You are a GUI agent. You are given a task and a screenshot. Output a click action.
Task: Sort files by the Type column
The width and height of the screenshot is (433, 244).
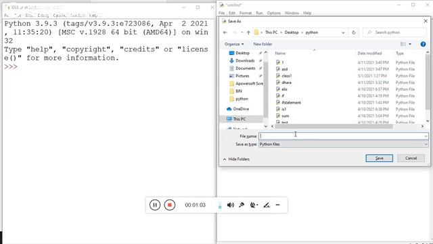(400, 54)
